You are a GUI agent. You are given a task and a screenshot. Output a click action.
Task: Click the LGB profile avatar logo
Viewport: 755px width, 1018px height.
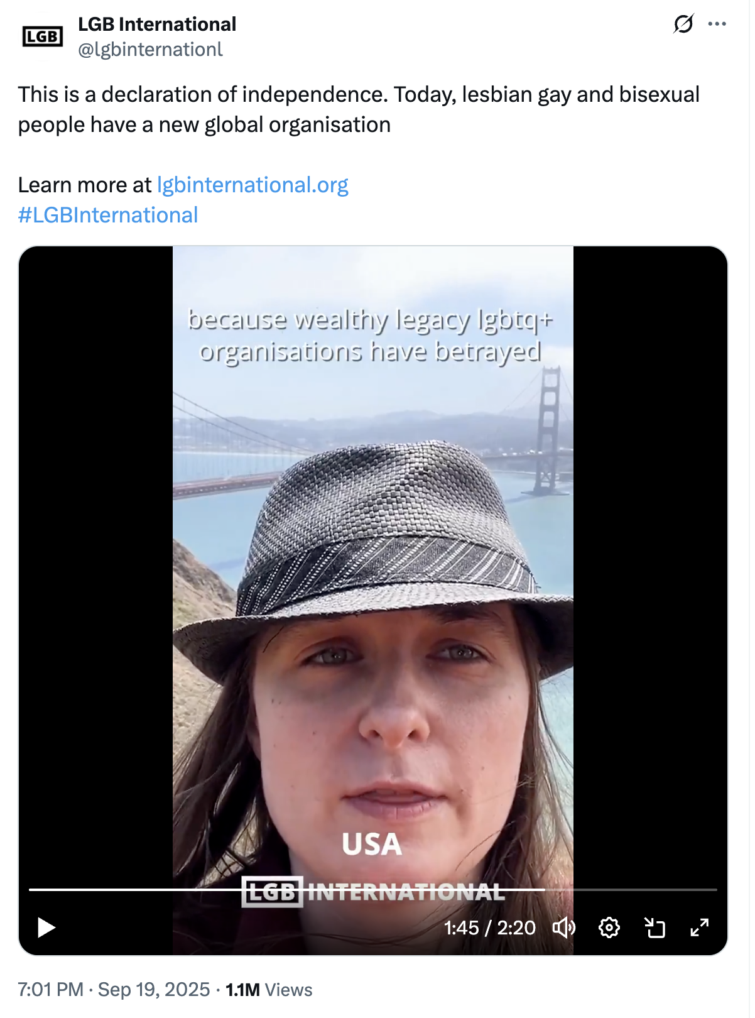tap(42, 37)
